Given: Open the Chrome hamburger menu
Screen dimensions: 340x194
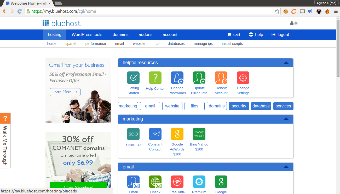Looking at the screenshot, I should point(336,11).
